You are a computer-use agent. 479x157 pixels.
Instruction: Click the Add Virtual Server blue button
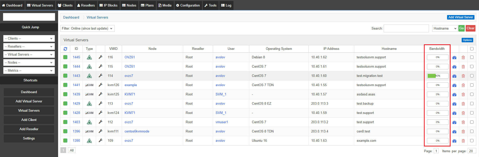[461, 17]
